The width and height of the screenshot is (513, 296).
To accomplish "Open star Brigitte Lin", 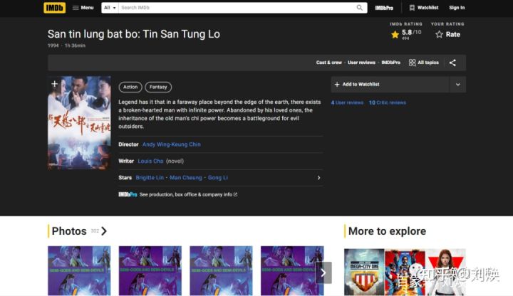I will [150, 178].
